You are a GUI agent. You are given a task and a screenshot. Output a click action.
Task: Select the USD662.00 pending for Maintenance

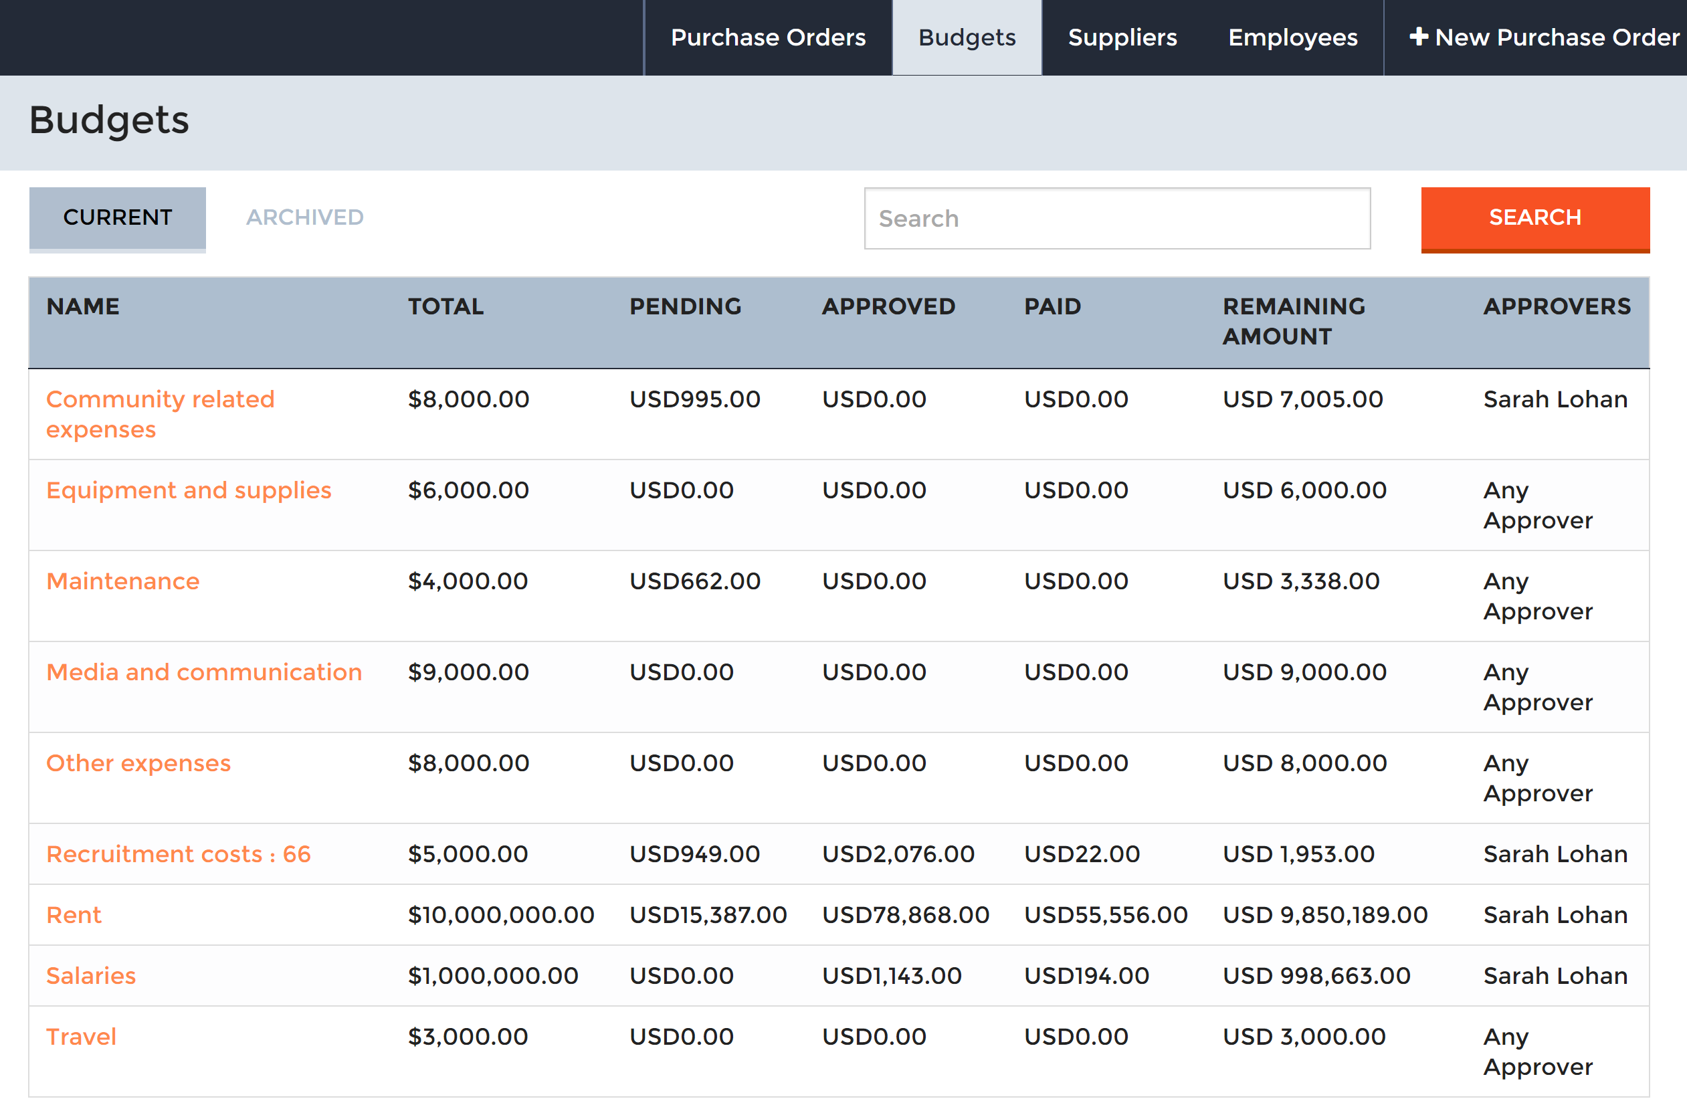[x=695, y=581]
